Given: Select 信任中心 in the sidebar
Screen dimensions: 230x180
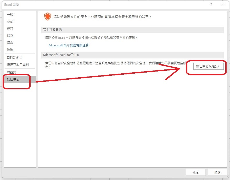Looking at the screenshot, I should (x=20, y=79).
